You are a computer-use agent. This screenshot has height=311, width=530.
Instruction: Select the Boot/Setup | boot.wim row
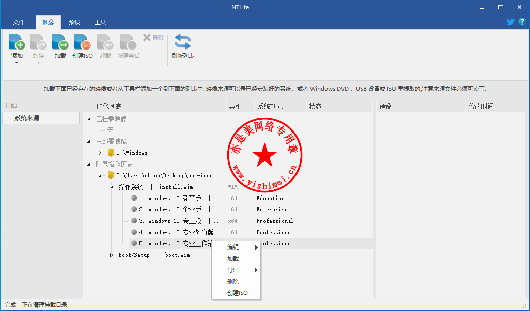pos(154,255)
